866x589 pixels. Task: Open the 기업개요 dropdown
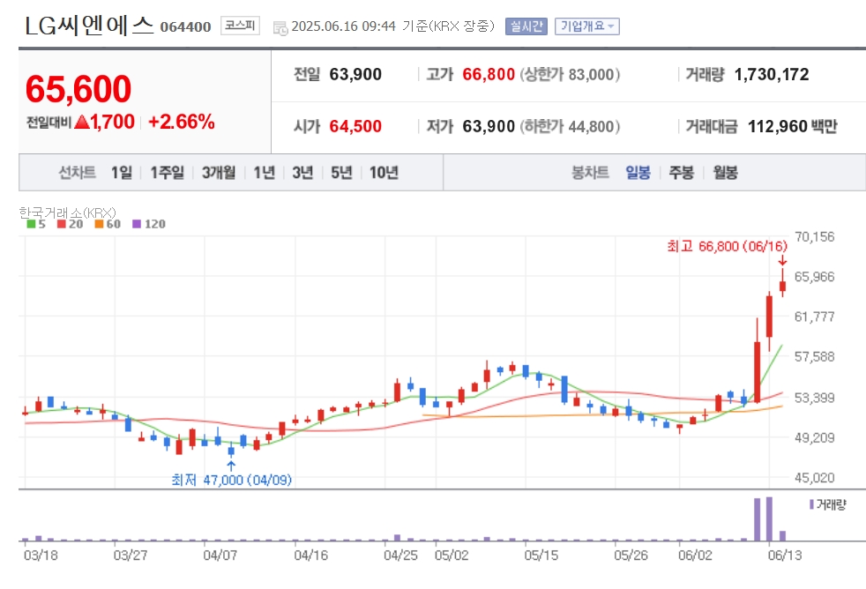[587, 26]
